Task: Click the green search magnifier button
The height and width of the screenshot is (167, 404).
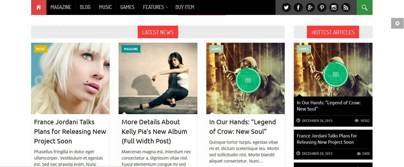Action: pyautogui.click(x=364, y=7)
